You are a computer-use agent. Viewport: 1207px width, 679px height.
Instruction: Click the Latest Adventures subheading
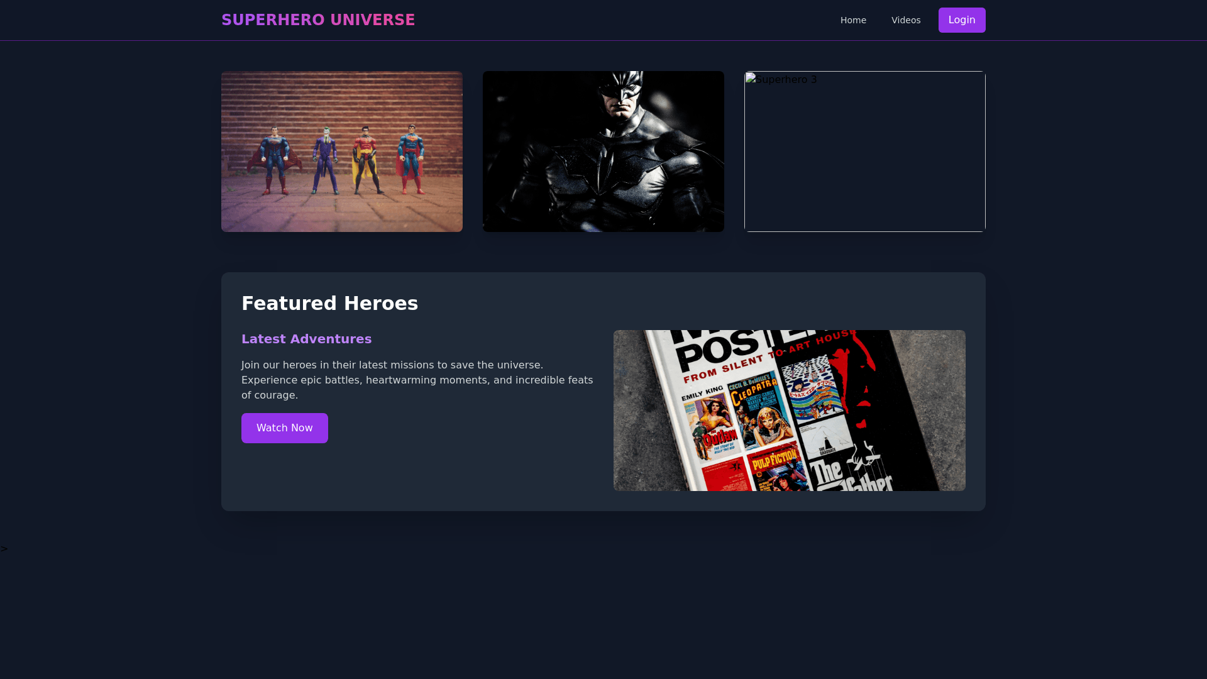(x=306, y=339)
